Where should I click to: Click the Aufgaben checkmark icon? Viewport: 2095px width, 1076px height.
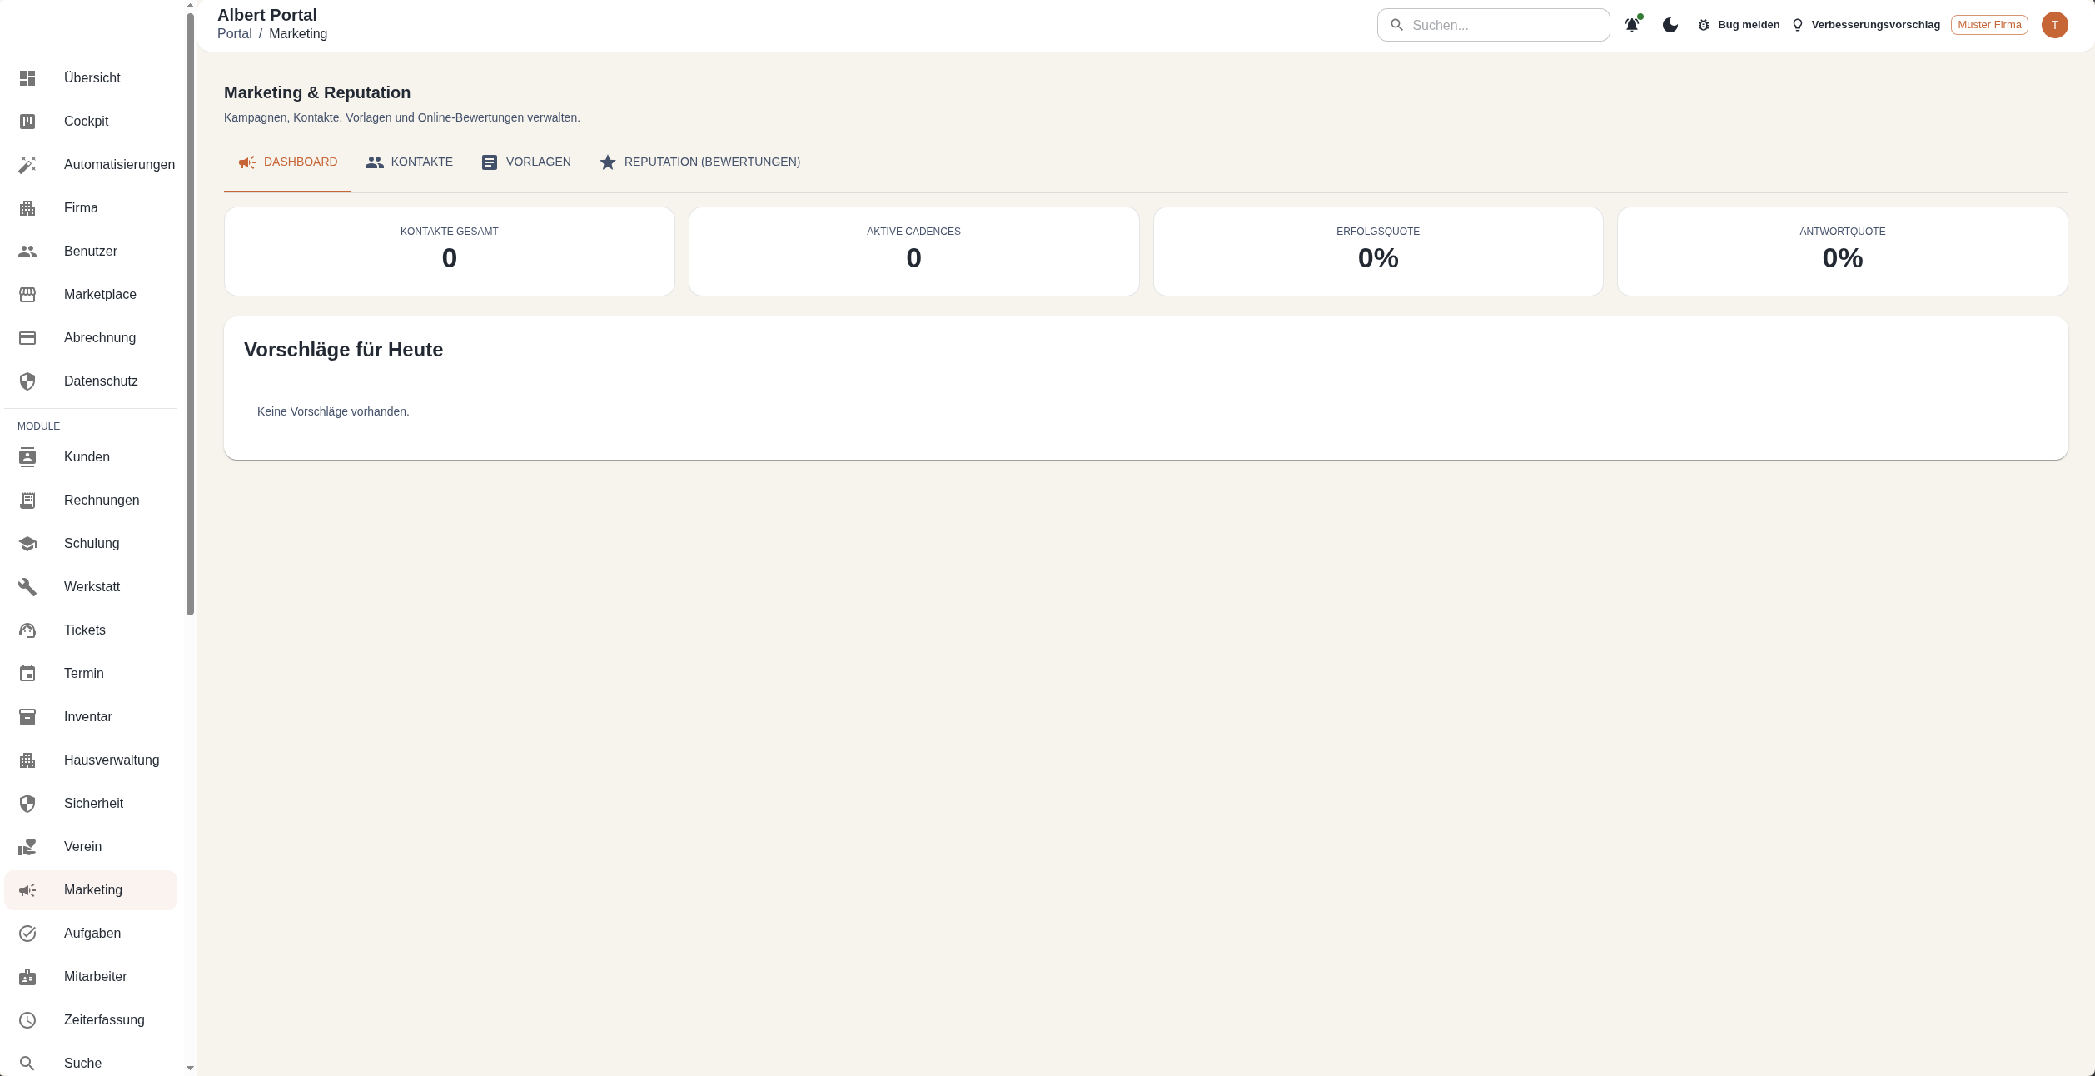click(x=27, y=934)
